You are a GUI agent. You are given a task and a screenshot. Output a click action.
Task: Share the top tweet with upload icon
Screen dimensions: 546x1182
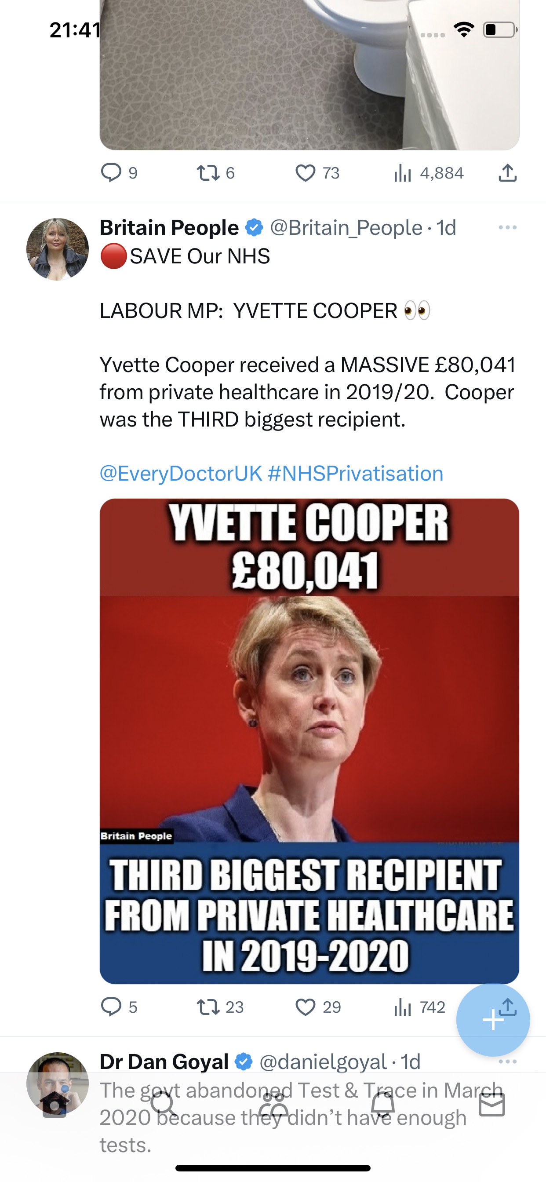pos(507,173)
